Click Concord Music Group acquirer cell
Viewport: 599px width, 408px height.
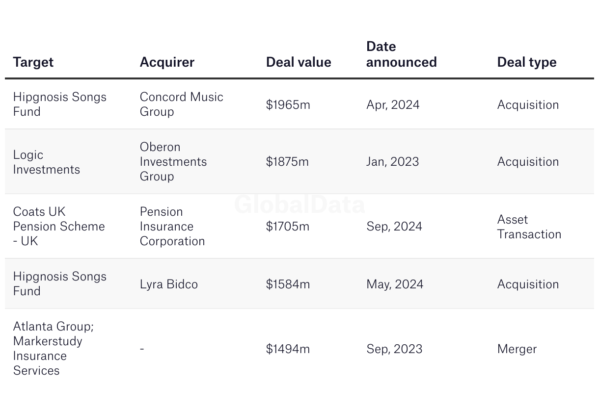(181, 104)
